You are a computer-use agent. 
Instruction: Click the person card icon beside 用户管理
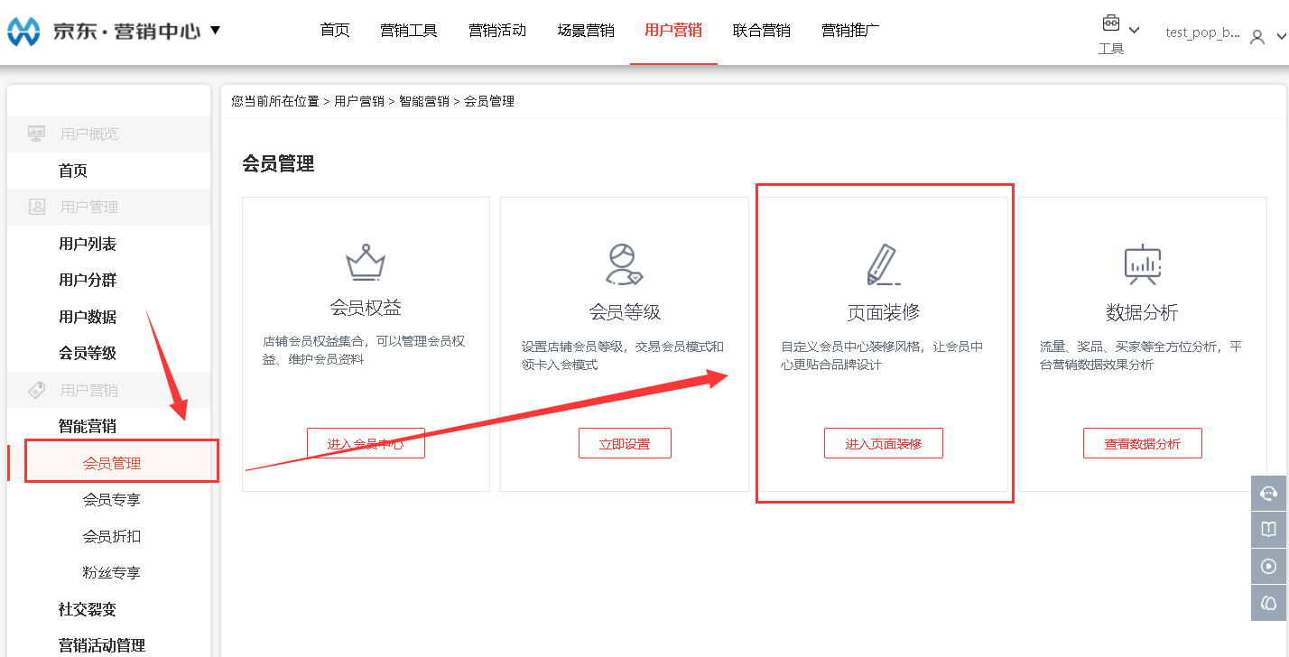37,207
